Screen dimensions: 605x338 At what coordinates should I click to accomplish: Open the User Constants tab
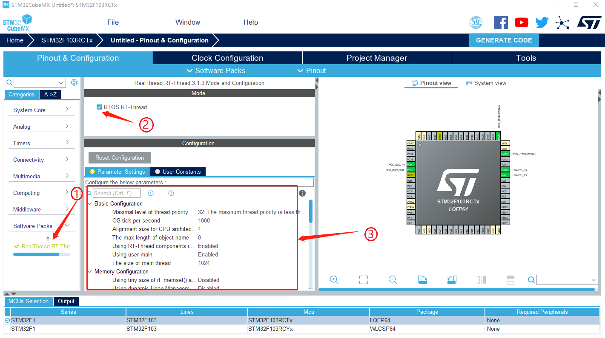tap(178, 172)
